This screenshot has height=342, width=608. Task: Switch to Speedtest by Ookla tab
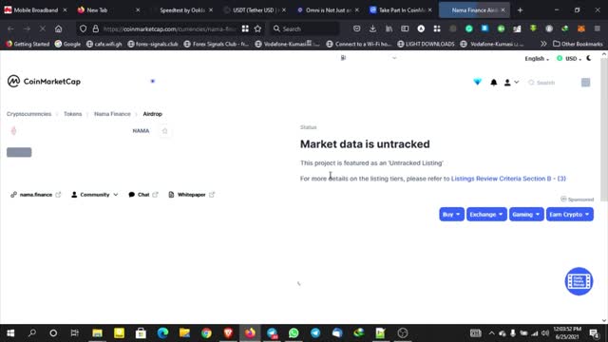pos(181,10)
